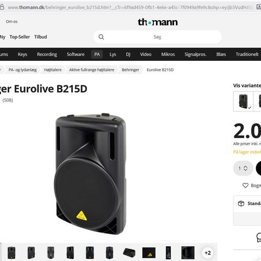Open the PA category menu

click(x=97, y=54)
